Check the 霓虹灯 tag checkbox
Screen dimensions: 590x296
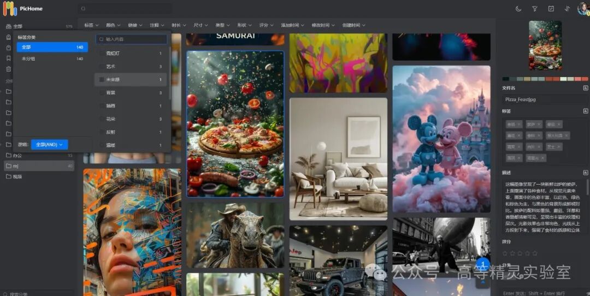102,54
